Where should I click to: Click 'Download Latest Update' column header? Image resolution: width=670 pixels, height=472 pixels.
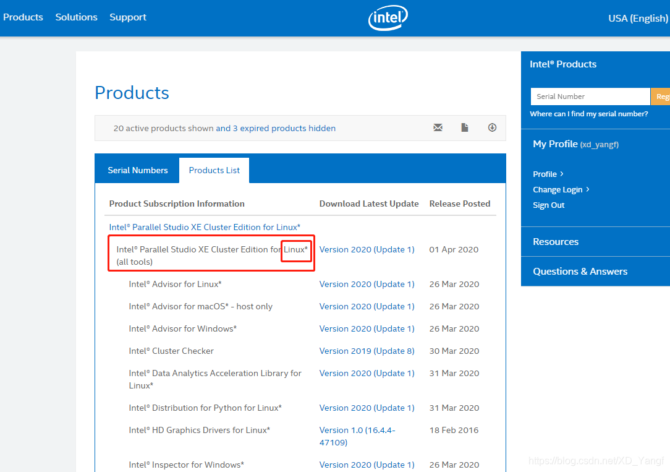pyautogui.click(x=369, y=204)
